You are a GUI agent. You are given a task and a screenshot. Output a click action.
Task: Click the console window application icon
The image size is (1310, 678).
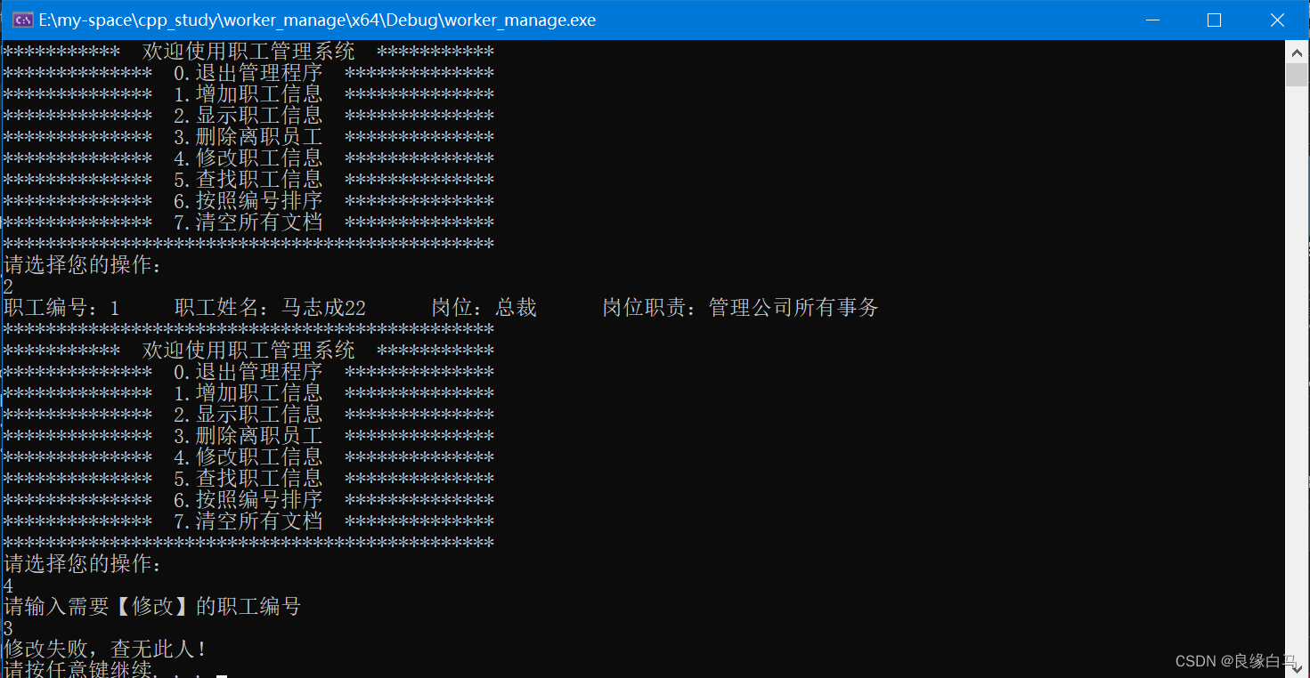[21, 19]
